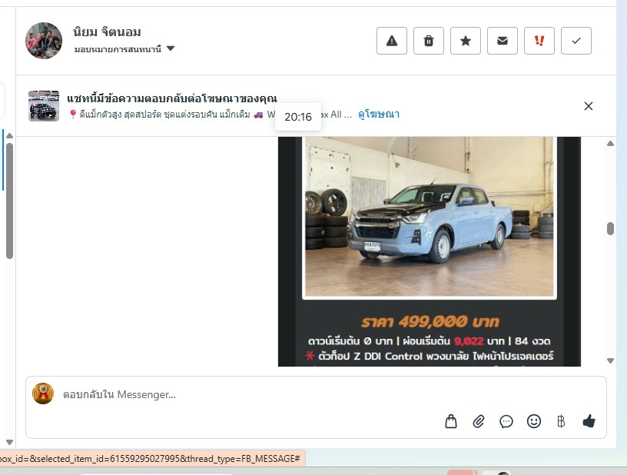Attach a file using paperclip icon
Viewport: 627px width, 475px height.
(479, 421)
